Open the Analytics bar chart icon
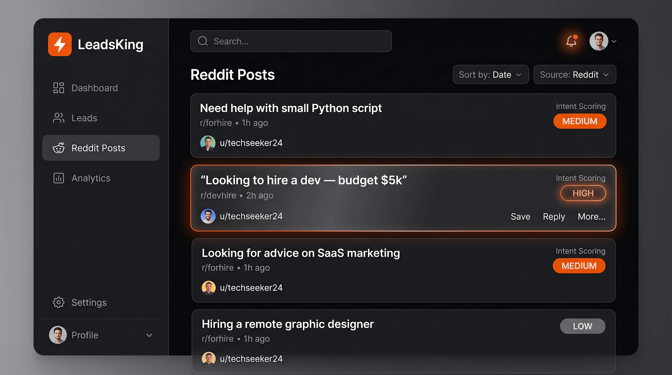Image resolution: width=672 pixels, height=375 pixels. 58,178
